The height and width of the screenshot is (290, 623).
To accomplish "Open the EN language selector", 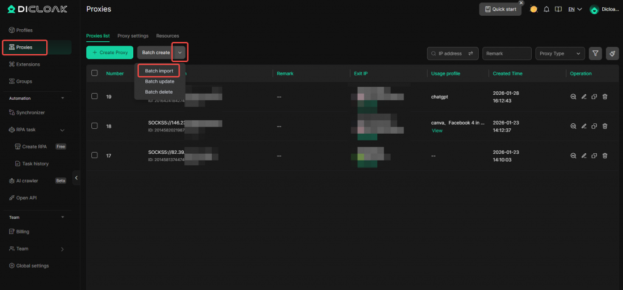I will click(x=575, y=9).
